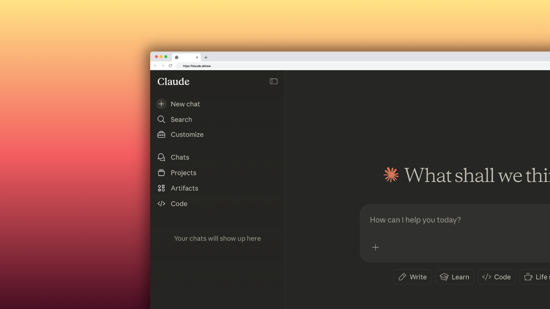This screenshot has height=309, width=550.
Task: Click the Code brackets icon in sidebar
Action: (161, 204)
